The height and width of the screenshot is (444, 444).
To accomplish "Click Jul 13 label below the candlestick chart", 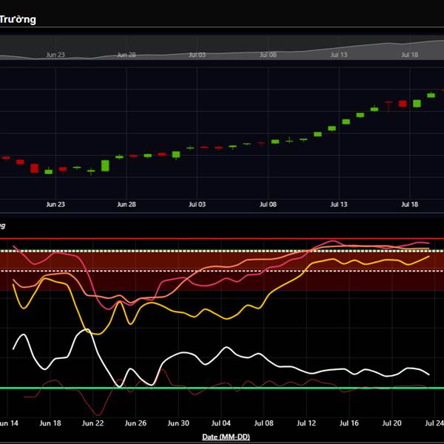I will pos(339,204).
